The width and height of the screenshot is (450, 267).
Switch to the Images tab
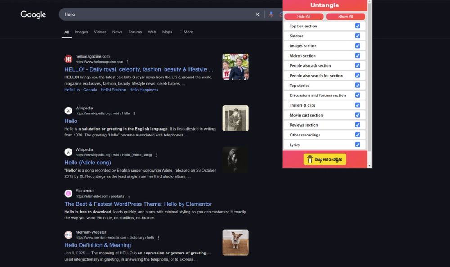[x=81, y=32]
